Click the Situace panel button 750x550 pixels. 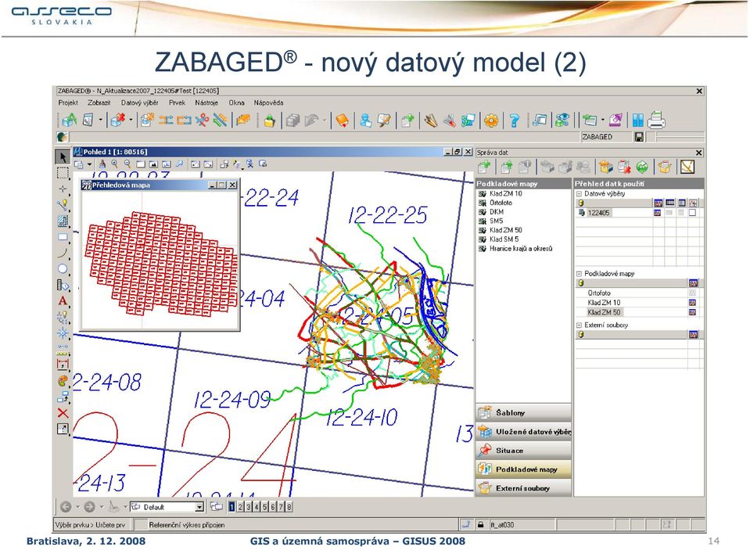[524, 451]
